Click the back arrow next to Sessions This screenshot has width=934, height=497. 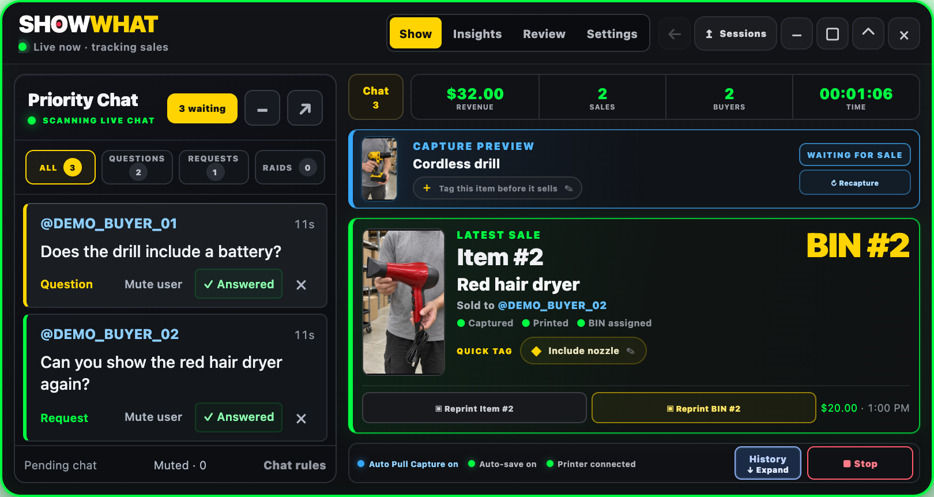click(675, 34)
